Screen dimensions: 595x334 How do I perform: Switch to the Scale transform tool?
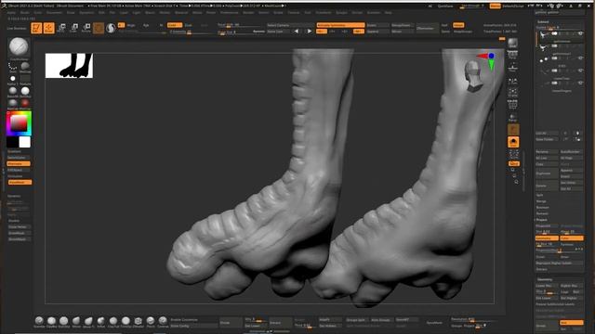click(x=74, y=28)
